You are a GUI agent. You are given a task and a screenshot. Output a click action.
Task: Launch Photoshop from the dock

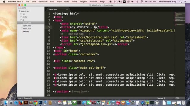40,103
